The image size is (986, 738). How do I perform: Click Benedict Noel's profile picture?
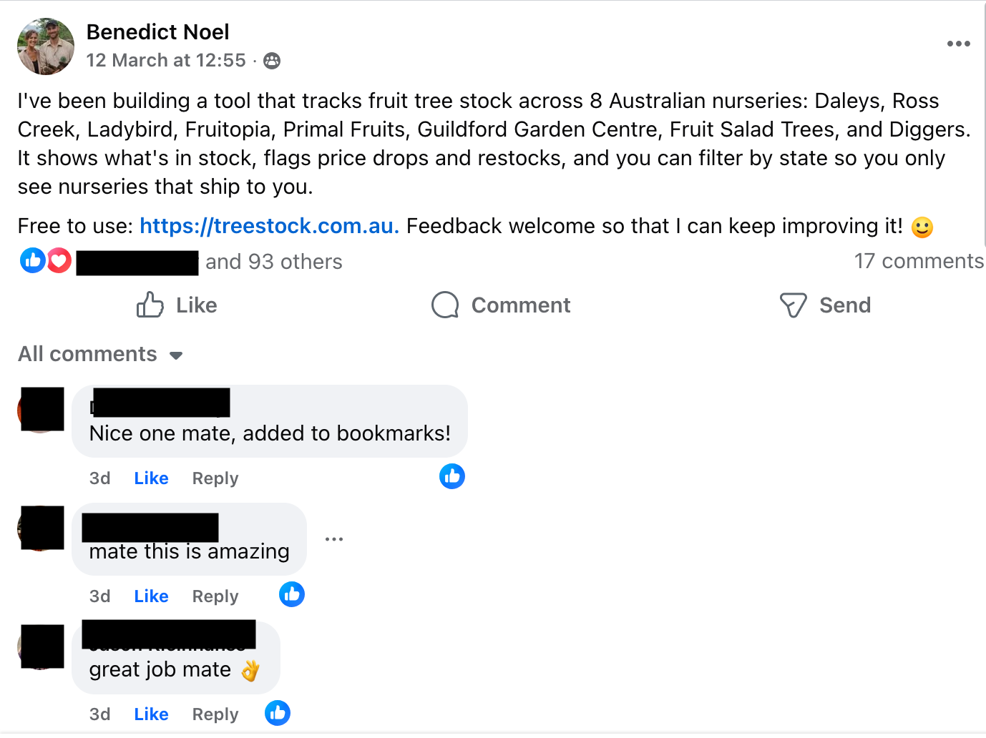pyautogui.click(x=45, y=46)
